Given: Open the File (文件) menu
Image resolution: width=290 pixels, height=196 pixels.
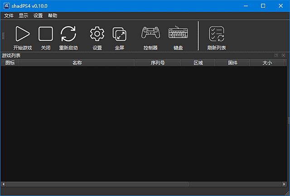Looking at the screenshot, I should click(9, 15).
